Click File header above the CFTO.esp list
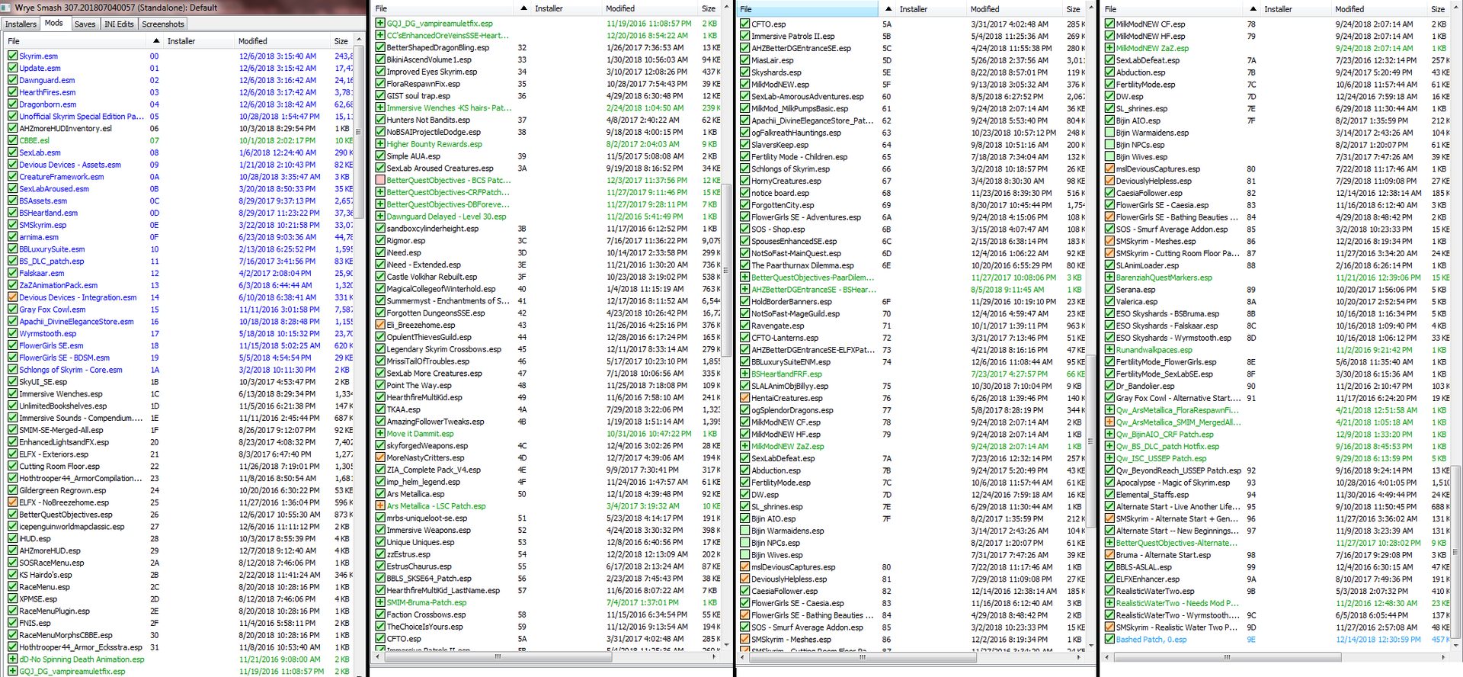 click(x=808, y=9)
